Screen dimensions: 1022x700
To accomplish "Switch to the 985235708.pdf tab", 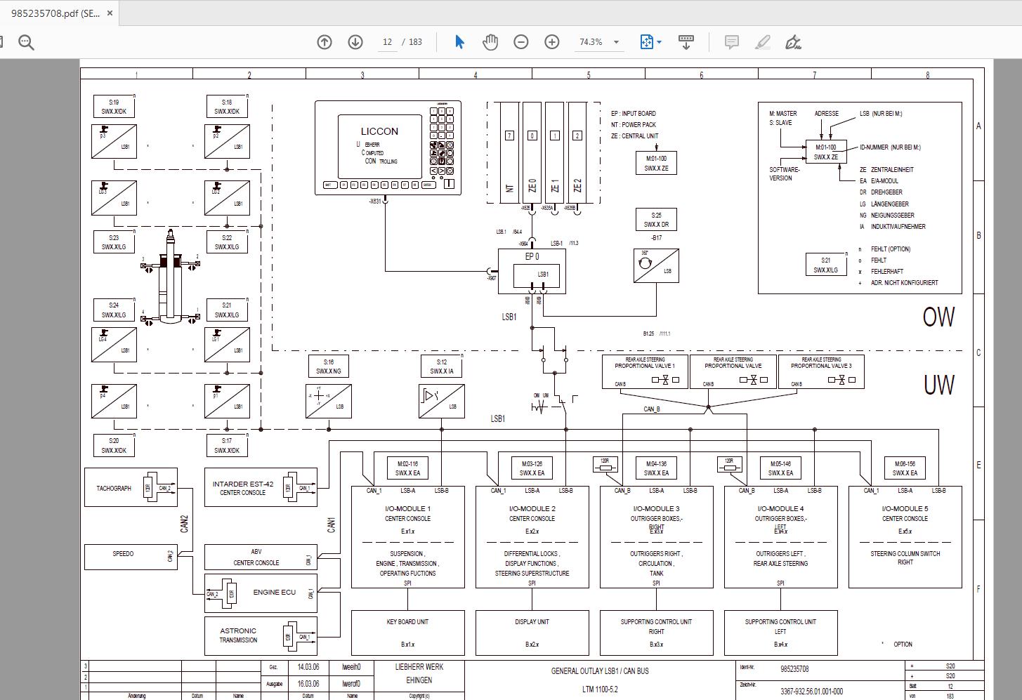I will tap(55, 13).
